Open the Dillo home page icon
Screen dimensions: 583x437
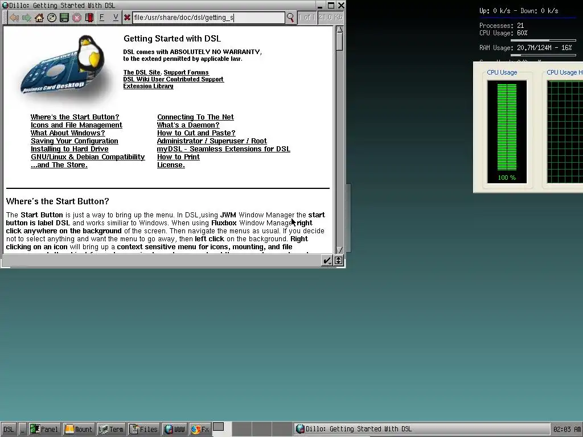[x=39, y=18]
